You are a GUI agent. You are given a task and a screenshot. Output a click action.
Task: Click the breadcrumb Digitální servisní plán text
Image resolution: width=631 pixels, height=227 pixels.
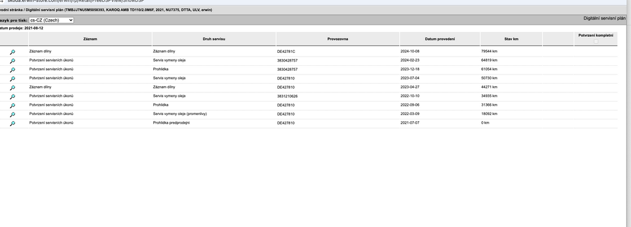coord(44,10)
